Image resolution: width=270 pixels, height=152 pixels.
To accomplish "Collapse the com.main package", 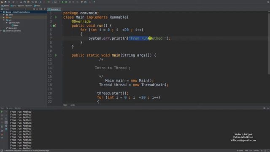I will tap(7, 23).
